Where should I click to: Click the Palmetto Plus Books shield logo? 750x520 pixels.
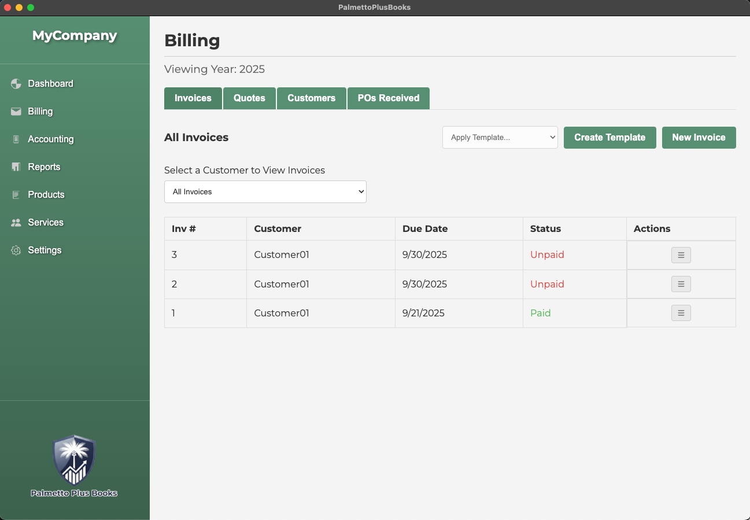74,460
